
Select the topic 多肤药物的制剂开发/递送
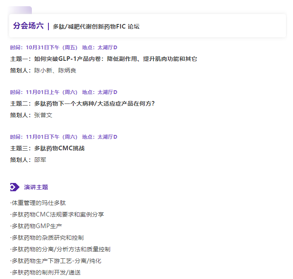(x=45, y=272)
